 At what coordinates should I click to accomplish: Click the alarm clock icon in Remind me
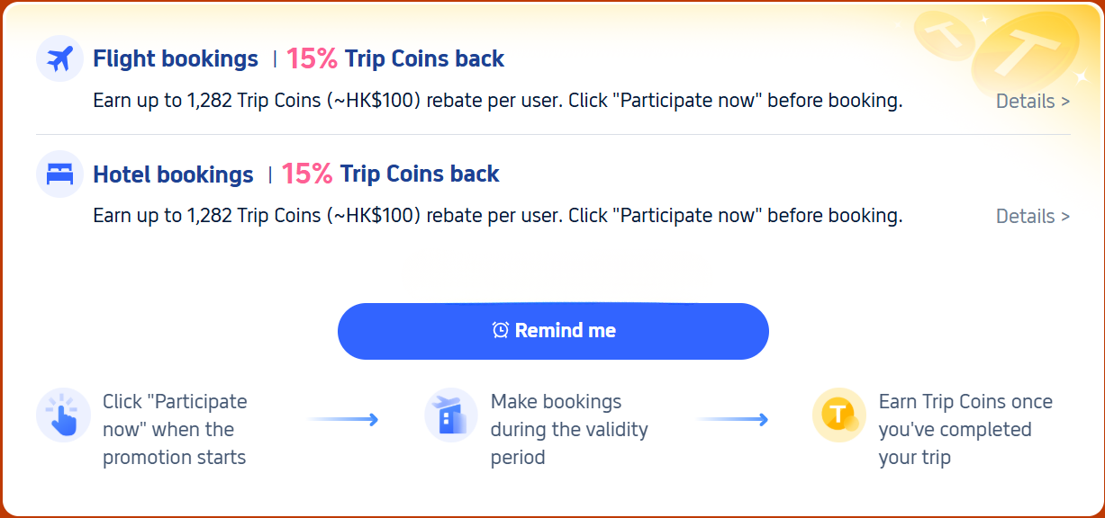pos(501,331)
